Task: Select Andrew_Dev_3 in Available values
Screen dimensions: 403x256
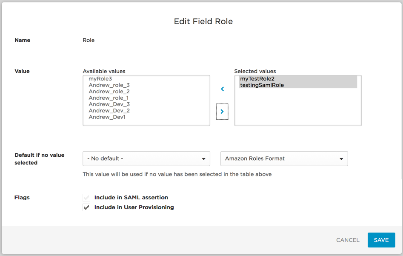Action: coord(109,104)
